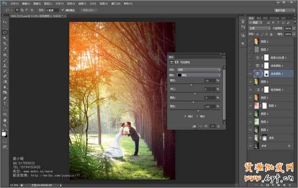Click the 羽化 feather value input field
The width and height of the screenshot is (298, 188).
tap(52, 9)
